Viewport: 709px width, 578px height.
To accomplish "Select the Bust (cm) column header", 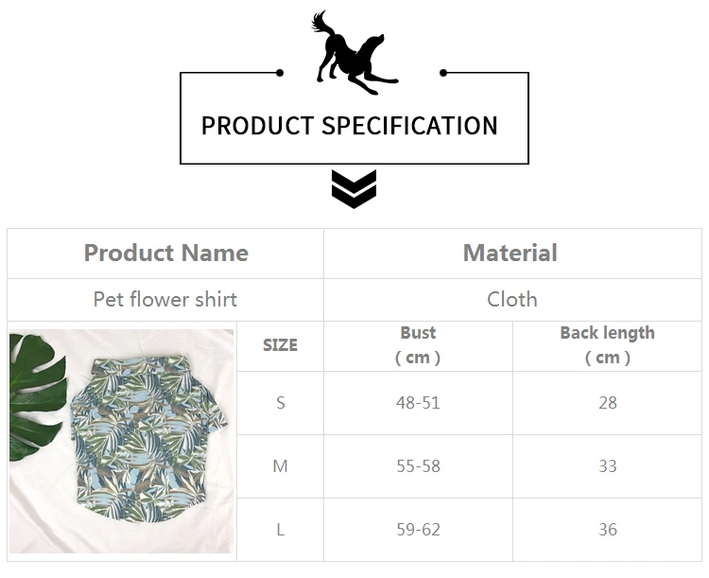I will pyautogui.click(x=418, y=346).
